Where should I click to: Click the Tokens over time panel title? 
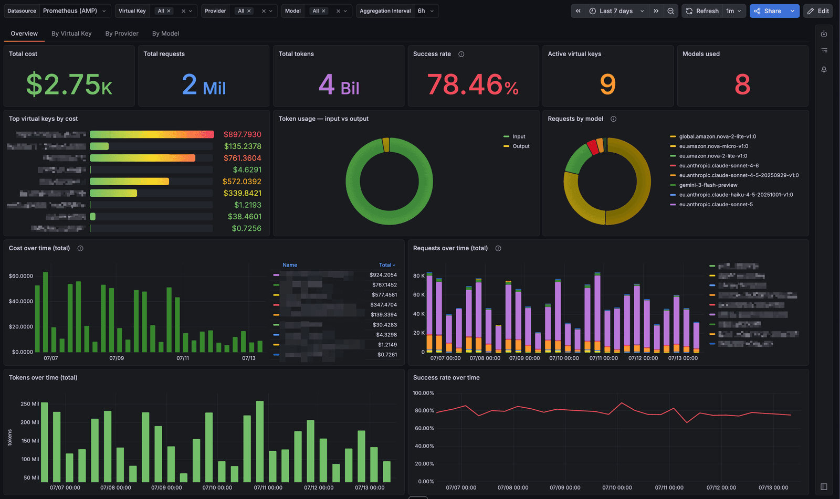(43, 378)
